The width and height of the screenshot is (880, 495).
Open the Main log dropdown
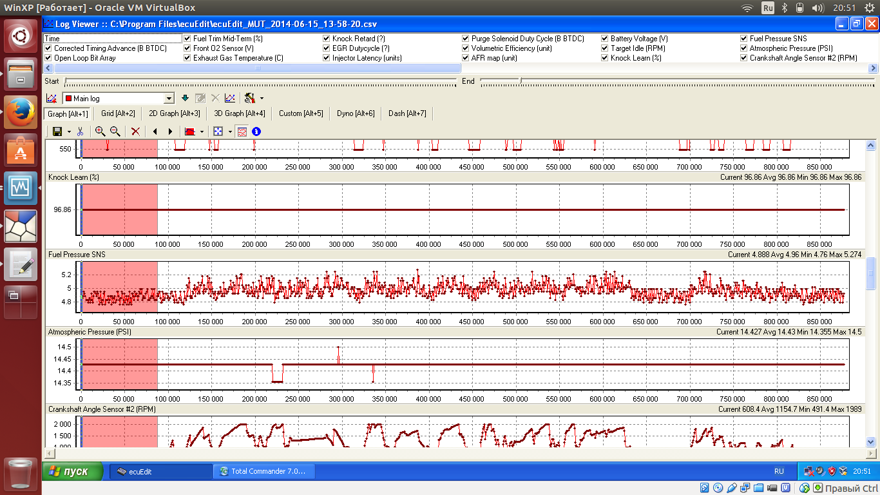(169, 99)
